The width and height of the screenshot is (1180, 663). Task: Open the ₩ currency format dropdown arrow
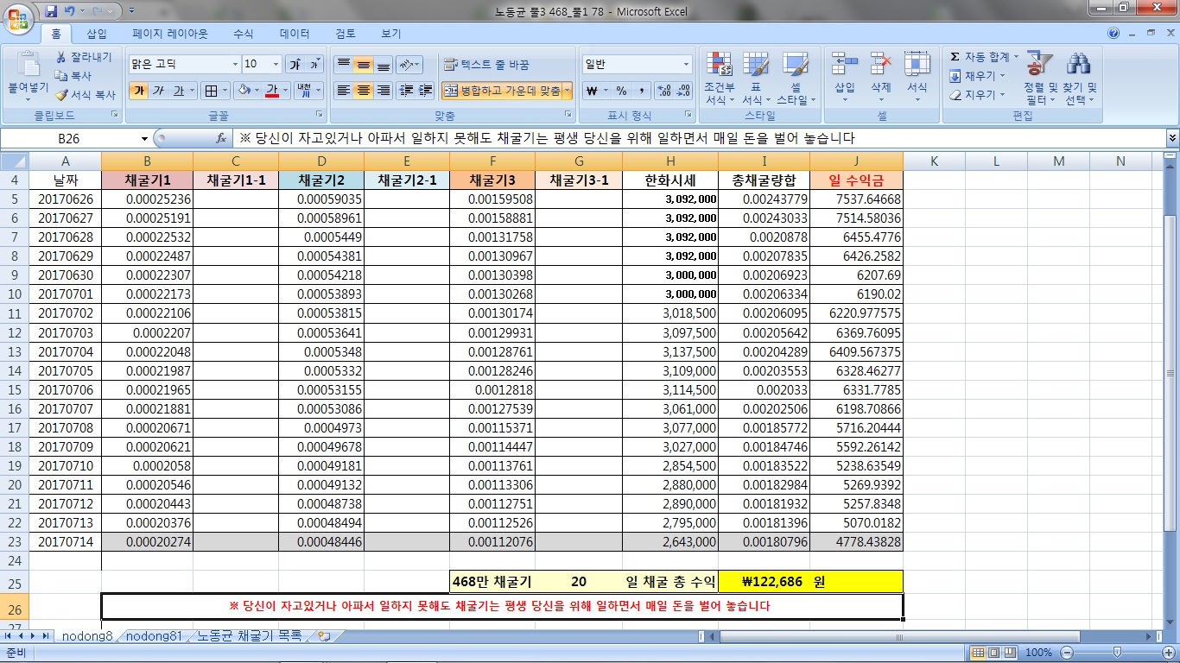[x=606, y=91]
